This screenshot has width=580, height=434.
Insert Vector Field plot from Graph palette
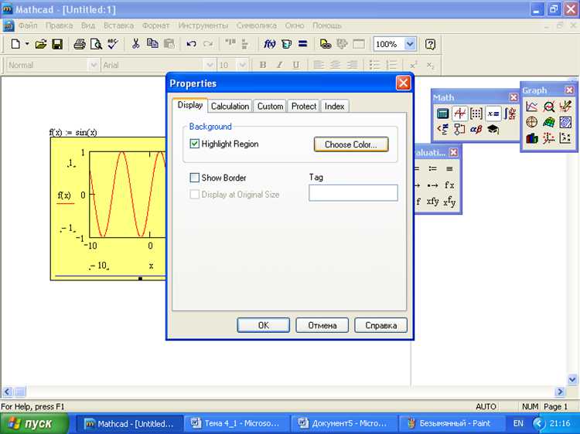coord(565,138)
